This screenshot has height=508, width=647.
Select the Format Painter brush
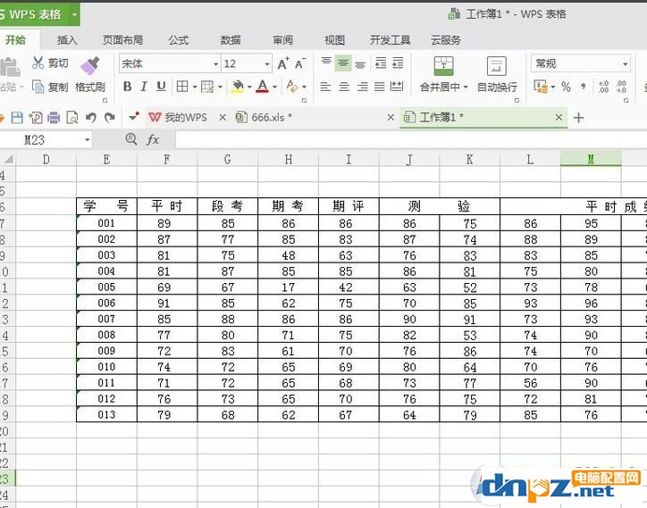(90, 65)
